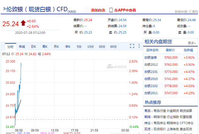Click the 商品持仓 link
199x134 pixels.
pyautogui.click(x=160, y=123)
